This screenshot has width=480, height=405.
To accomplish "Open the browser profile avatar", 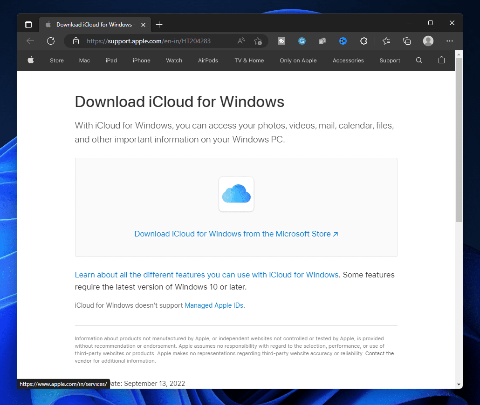I will click(428, 41).
